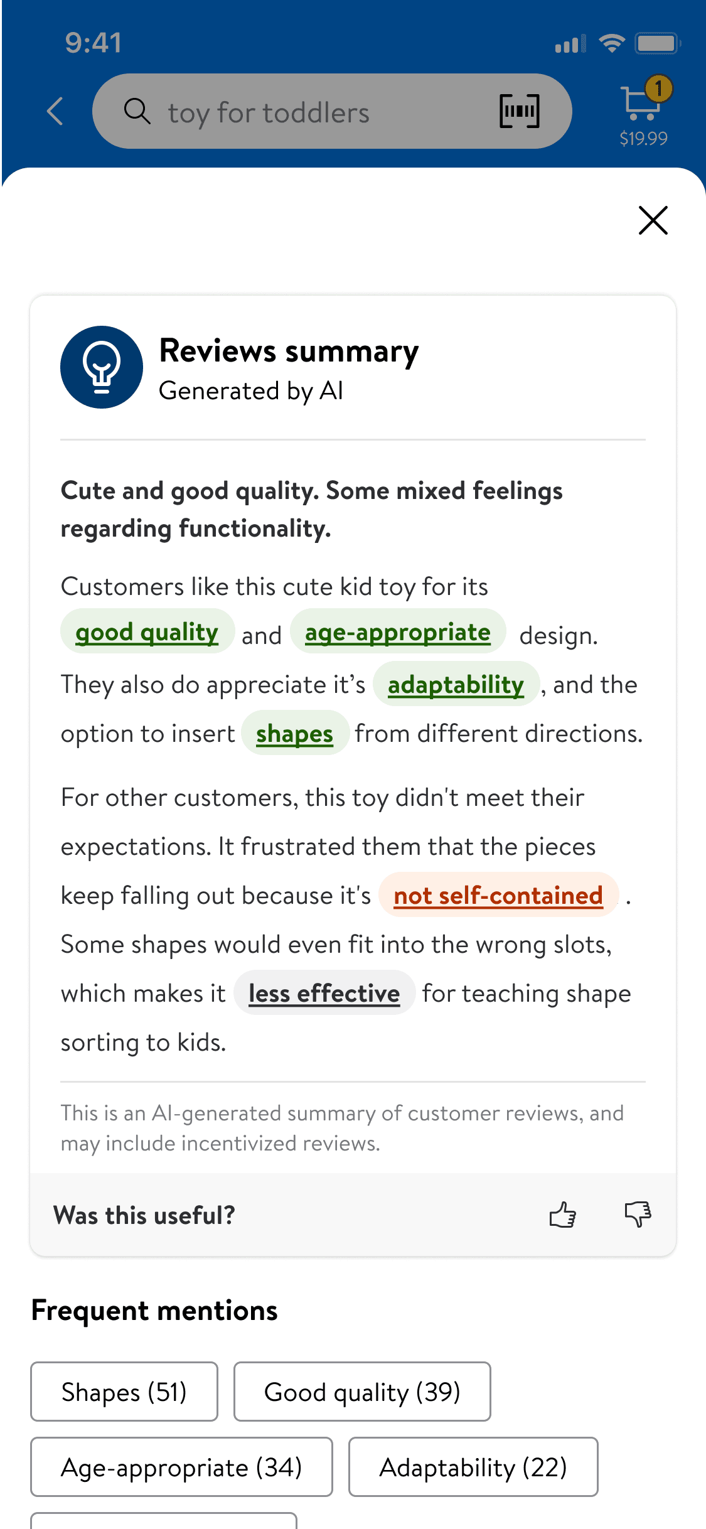Click the "good quality" highlighted link
The image size is (706, 1529).
pyautogui.click(x=147, y=632)
